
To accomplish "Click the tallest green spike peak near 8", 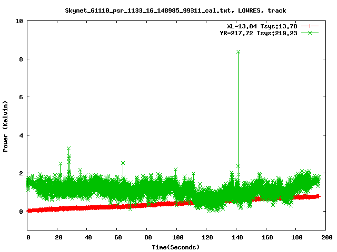I will tap(239, 51).
